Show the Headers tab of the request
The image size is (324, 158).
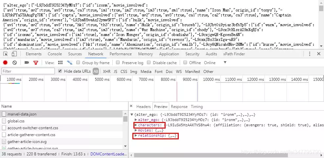click(x=143, y=107)
